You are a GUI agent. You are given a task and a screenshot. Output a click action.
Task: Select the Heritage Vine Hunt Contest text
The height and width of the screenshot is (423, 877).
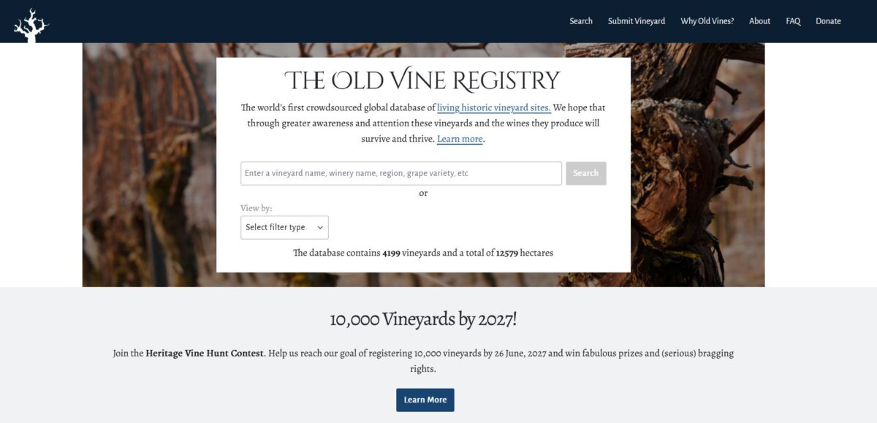click(x=205, y=353)
